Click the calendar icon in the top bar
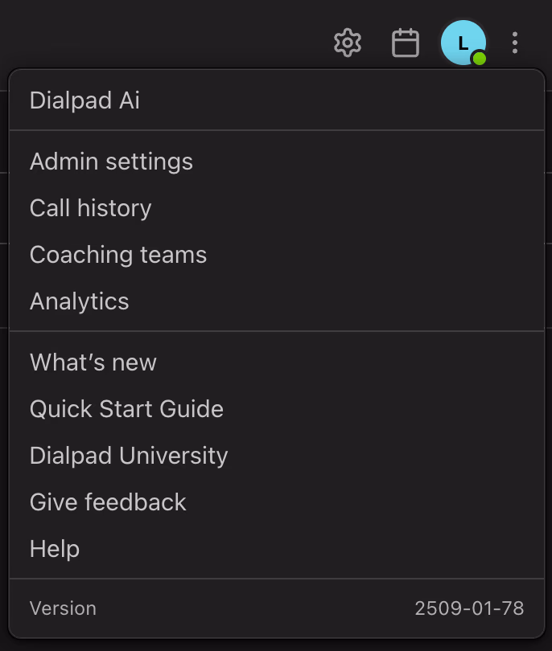 [406, 43]
